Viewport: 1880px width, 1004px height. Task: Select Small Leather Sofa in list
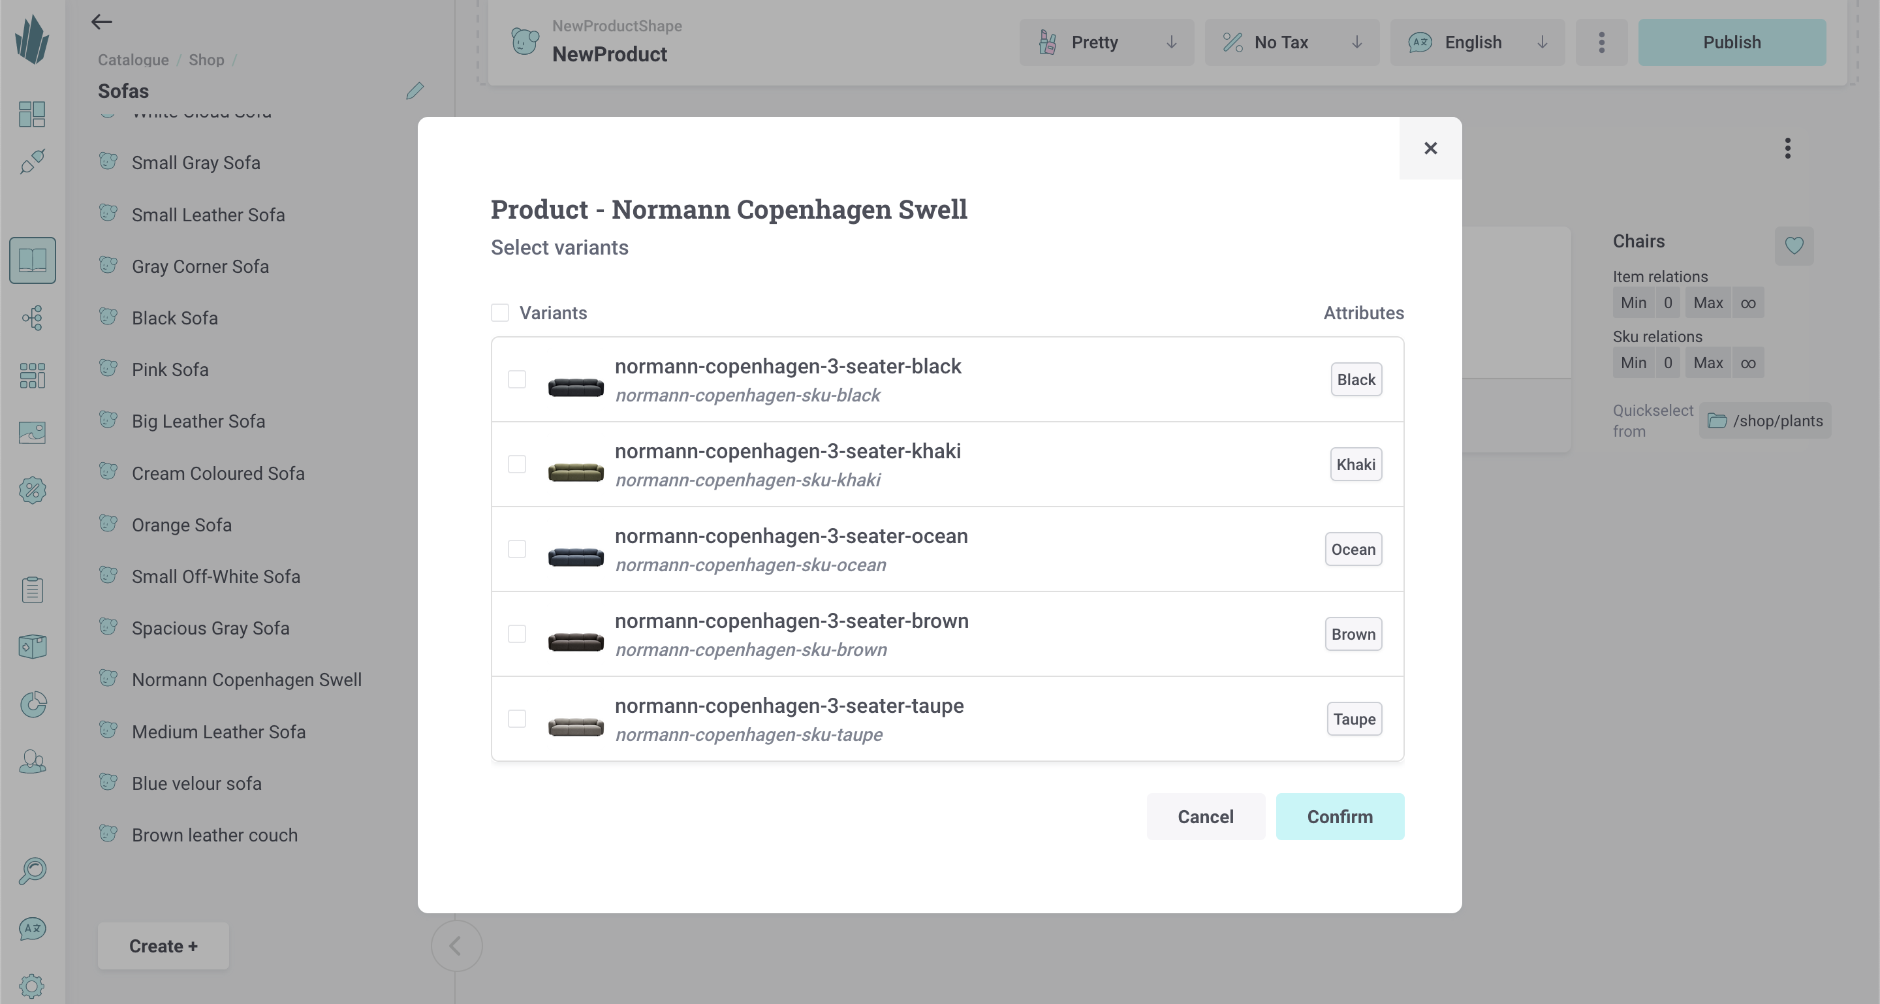point(208,215)
